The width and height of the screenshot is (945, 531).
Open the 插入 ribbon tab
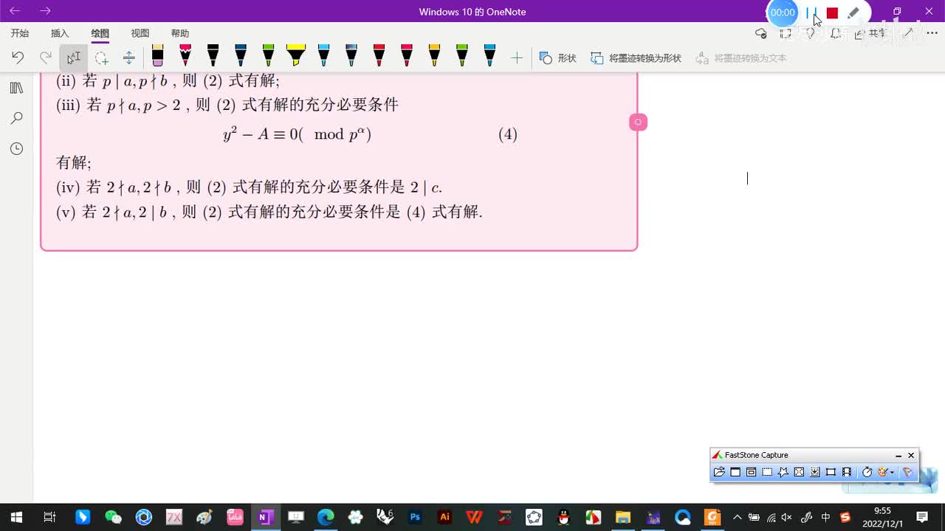coord(60,33)
